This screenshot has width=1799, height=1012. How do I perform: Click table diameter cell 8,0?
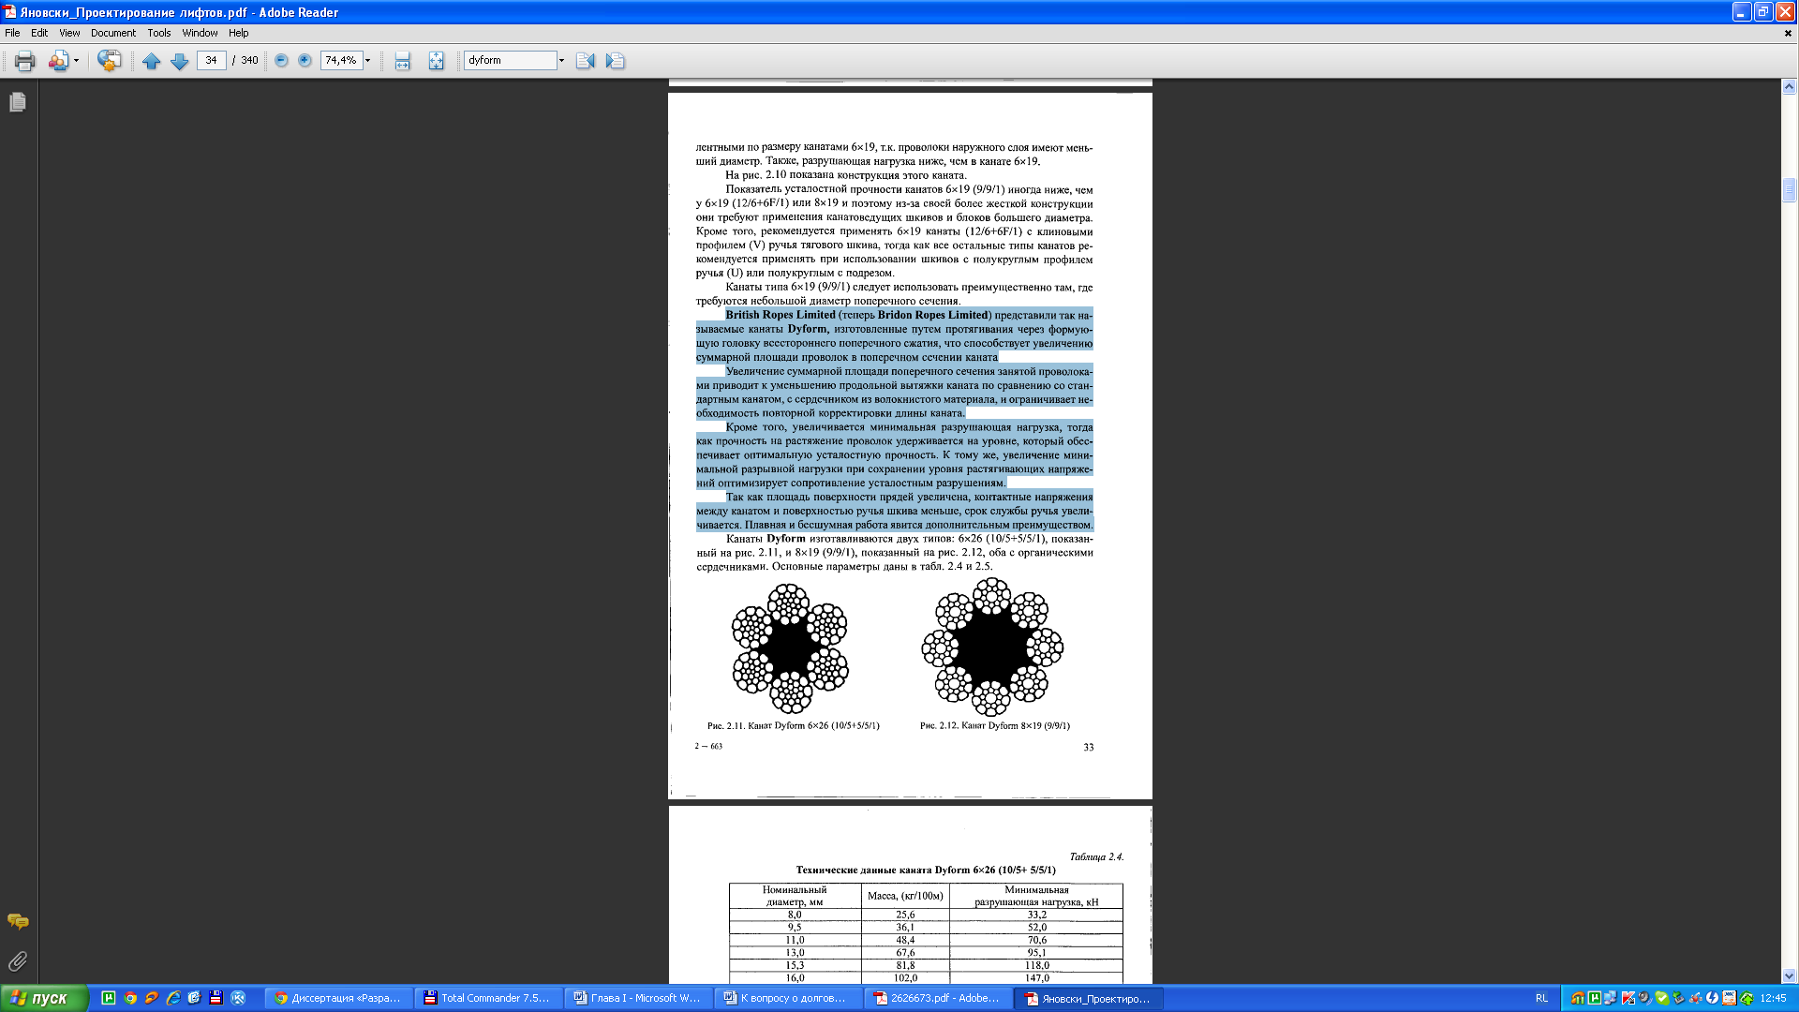click(795, 915)
